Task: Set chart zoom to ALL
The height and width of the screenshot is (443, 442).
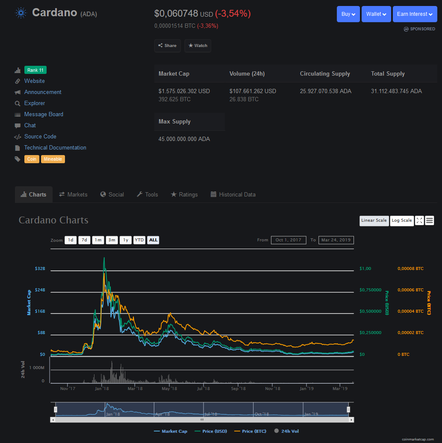Action: [153, 240]
